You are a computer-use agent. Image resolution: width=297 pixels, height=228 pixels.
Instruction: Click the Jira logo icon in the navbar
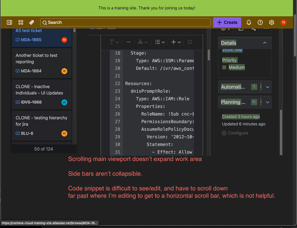(x=32, y=22)
